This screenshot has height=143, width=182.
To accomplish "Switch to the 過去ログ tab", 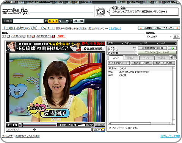I will click(x=132, y=58).
